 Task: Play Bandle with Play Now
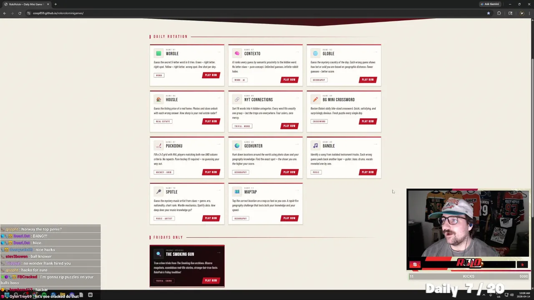click(368, 172)
